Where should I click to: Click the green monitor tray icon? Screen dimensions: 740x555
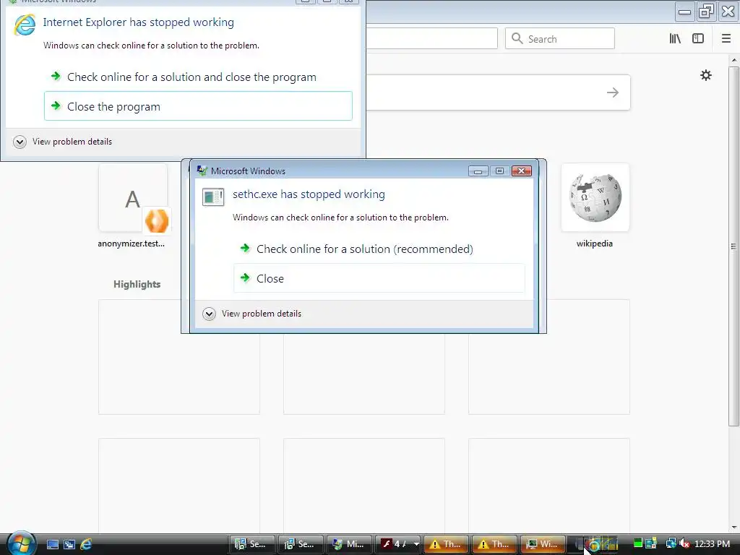[638, 543]
